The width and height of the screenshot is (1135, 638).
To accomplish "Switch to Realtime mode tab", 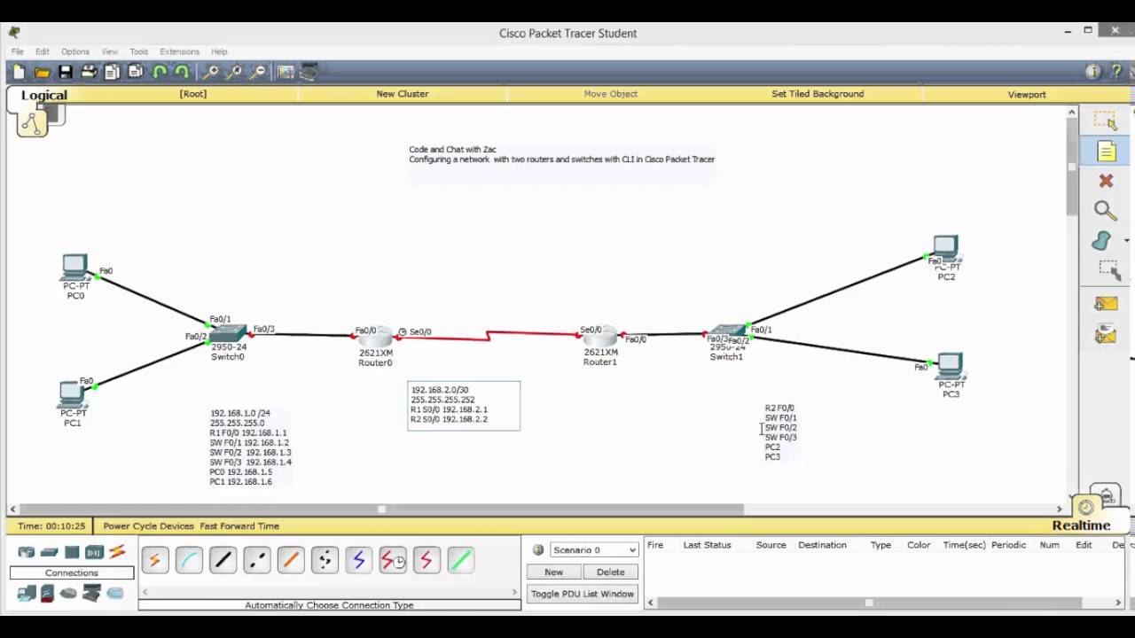I will click(1081, 525).
